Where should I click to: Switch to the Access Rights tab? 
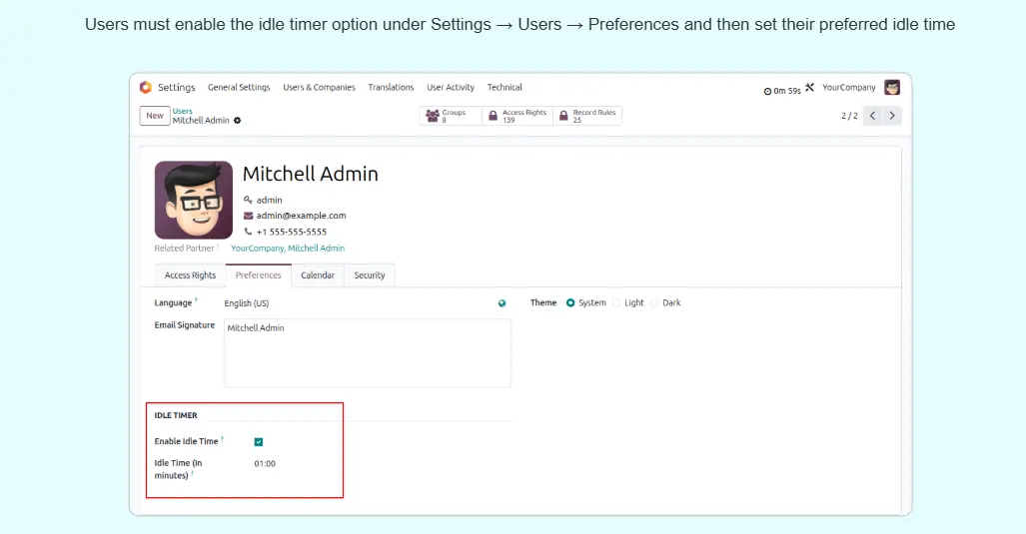click(x=190, y=275)
